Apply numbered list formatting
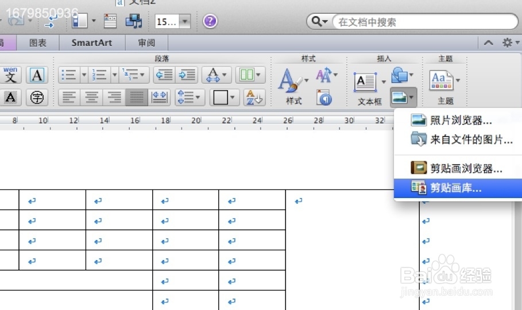This screenshot has width=522, height=310. point(99,75)
